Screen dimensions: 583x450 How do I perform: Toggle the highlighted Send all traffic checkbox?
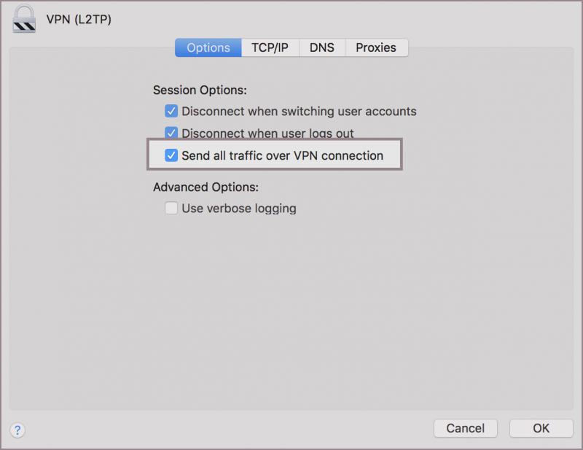point(171,155)
